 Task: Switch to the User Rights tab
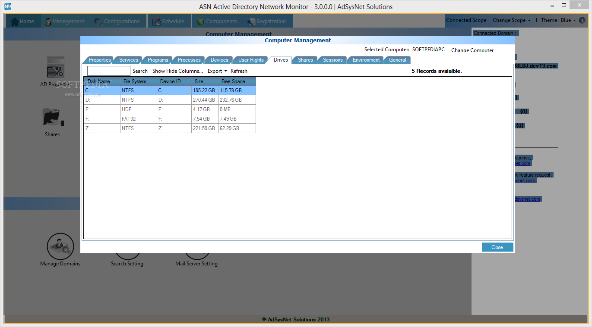251,60
